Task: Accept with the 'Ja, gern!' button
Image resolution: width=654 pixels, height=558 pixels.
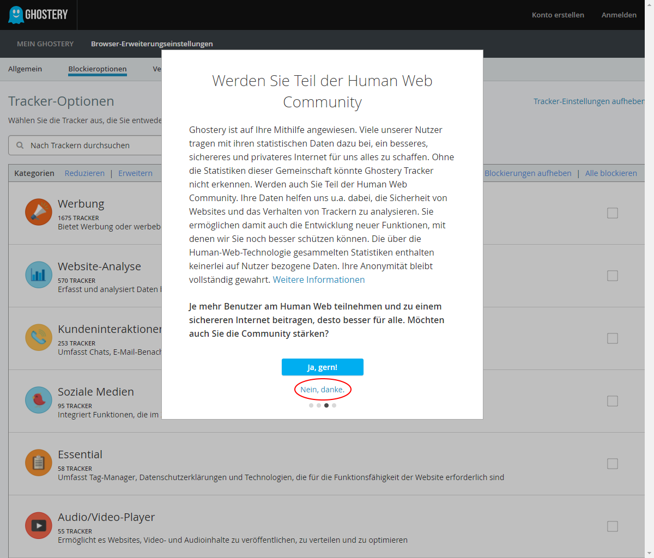Action: click(x=323, y=367)
